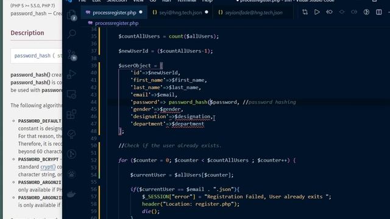Screen dimensions: 390x219
Task: Open changes with next revision icon
Action: [x=354, y=12]
